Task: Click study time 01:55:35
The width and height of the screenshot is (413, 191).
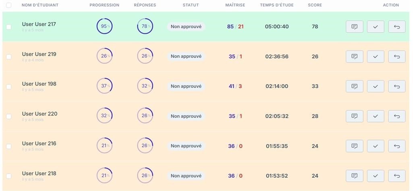Action: 277,146
